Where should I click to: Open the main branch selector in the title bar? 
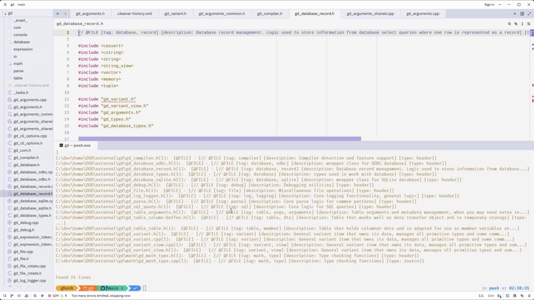pyautogui.click(x=21, y=5)
